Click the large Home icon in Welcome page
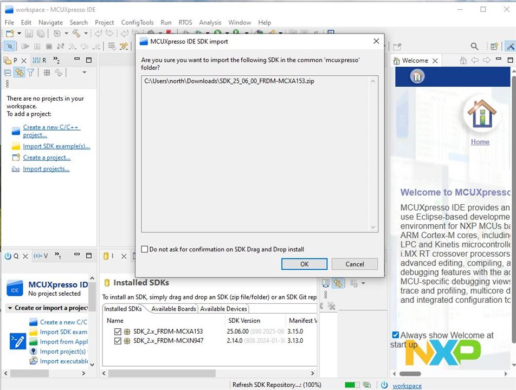The height and width of the screenshot is (390, 516). point(482,113)
